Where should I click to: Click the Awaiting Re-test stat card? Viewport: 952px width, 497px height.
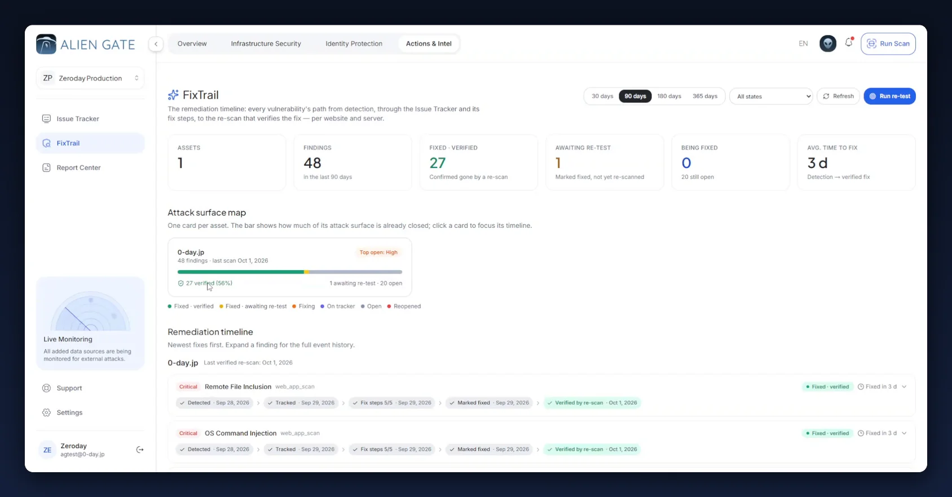tap(605, 162)
